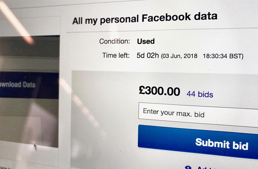This screenshot has height=169, width=258.
Task: Select the title All my personal Facebook data
Action: point(144,18)
